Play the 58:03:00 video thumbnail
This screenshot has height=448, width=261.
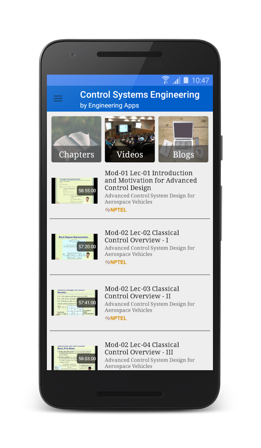(x=75, y=358)
